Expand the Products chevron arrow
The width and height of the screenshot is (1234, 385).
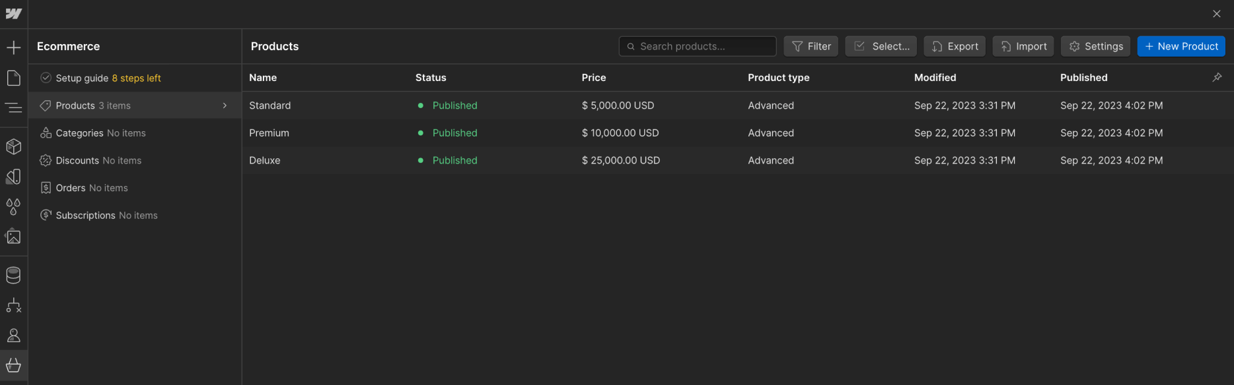225,105
